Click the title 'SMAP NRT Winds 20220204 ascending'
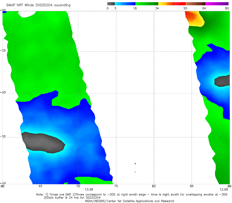This screenshot has width=232, height=203. pyautogui.click(x=38, y=5)
